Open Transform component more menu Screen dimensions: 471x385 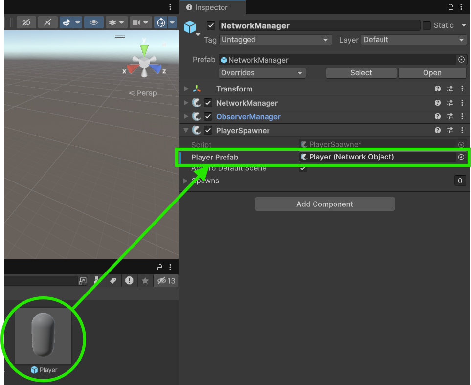point(462,89)
